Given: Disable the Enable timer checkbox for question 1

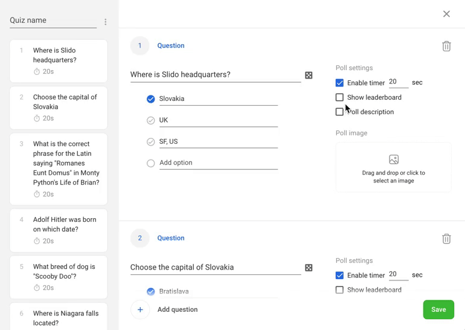Looking at the screenshot, I should point(339,83).
